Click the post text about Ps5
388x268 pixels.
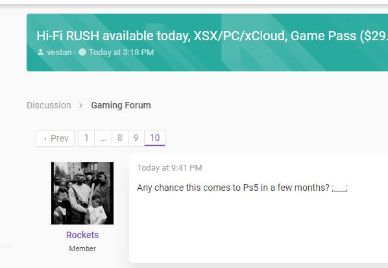[242, 188]
